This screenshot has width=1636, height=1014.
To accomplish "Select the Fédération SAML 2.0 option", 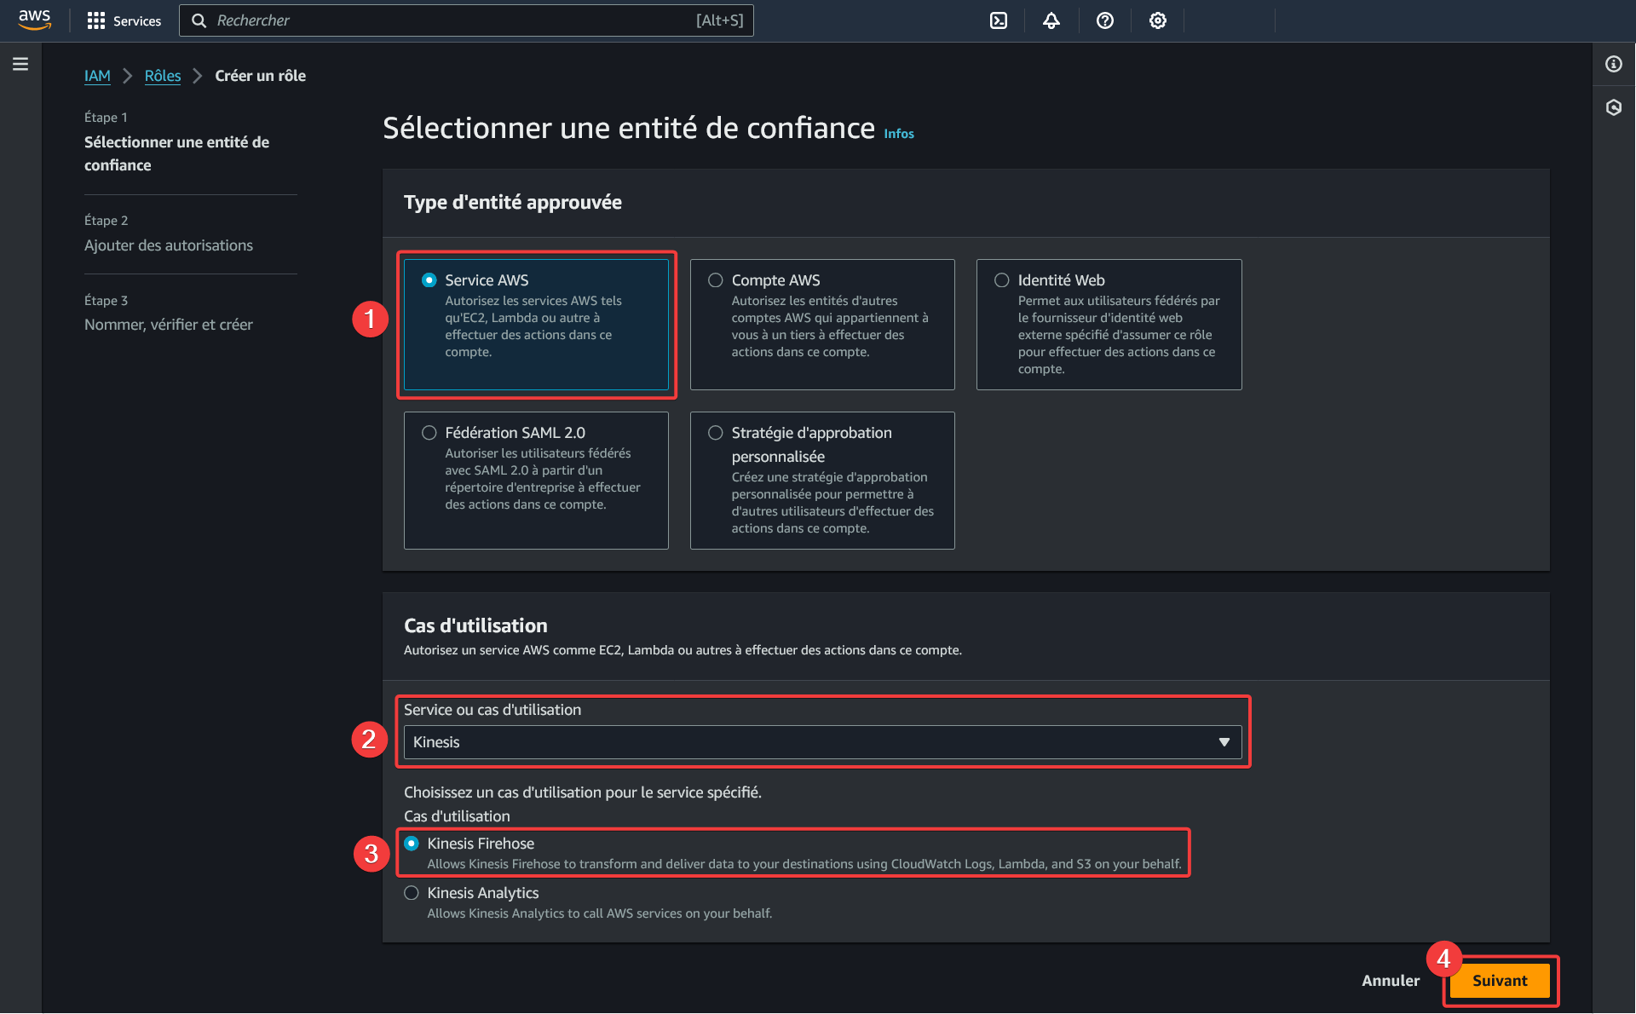I will [x=429, y=433].
